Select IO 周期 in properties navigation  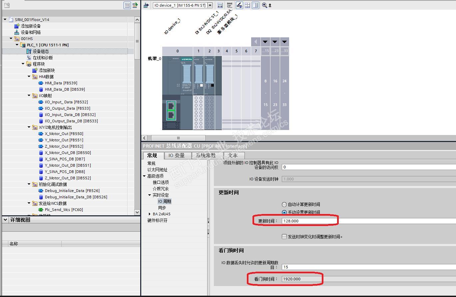pos(165,201)
